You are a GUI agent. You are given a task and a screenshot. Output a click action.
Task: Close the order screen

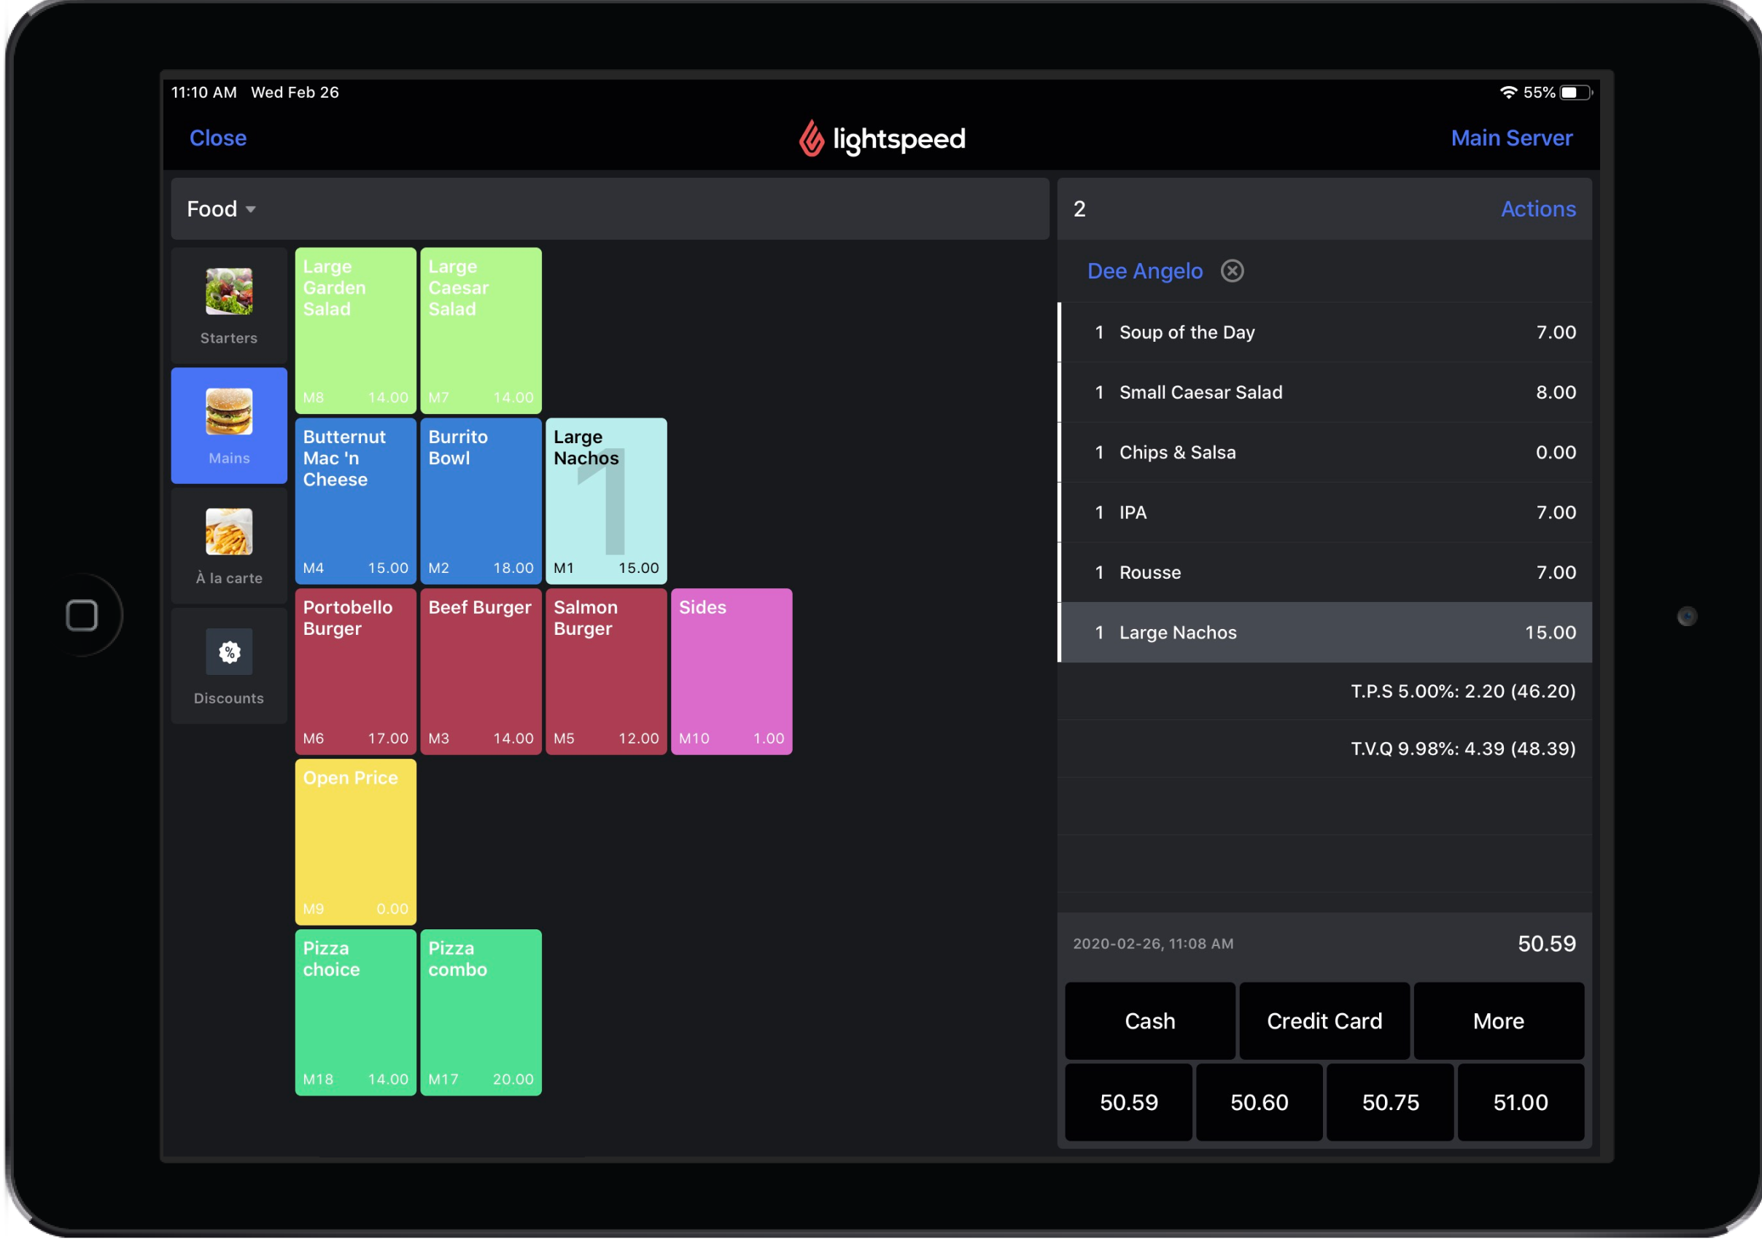tap(218, 138)
